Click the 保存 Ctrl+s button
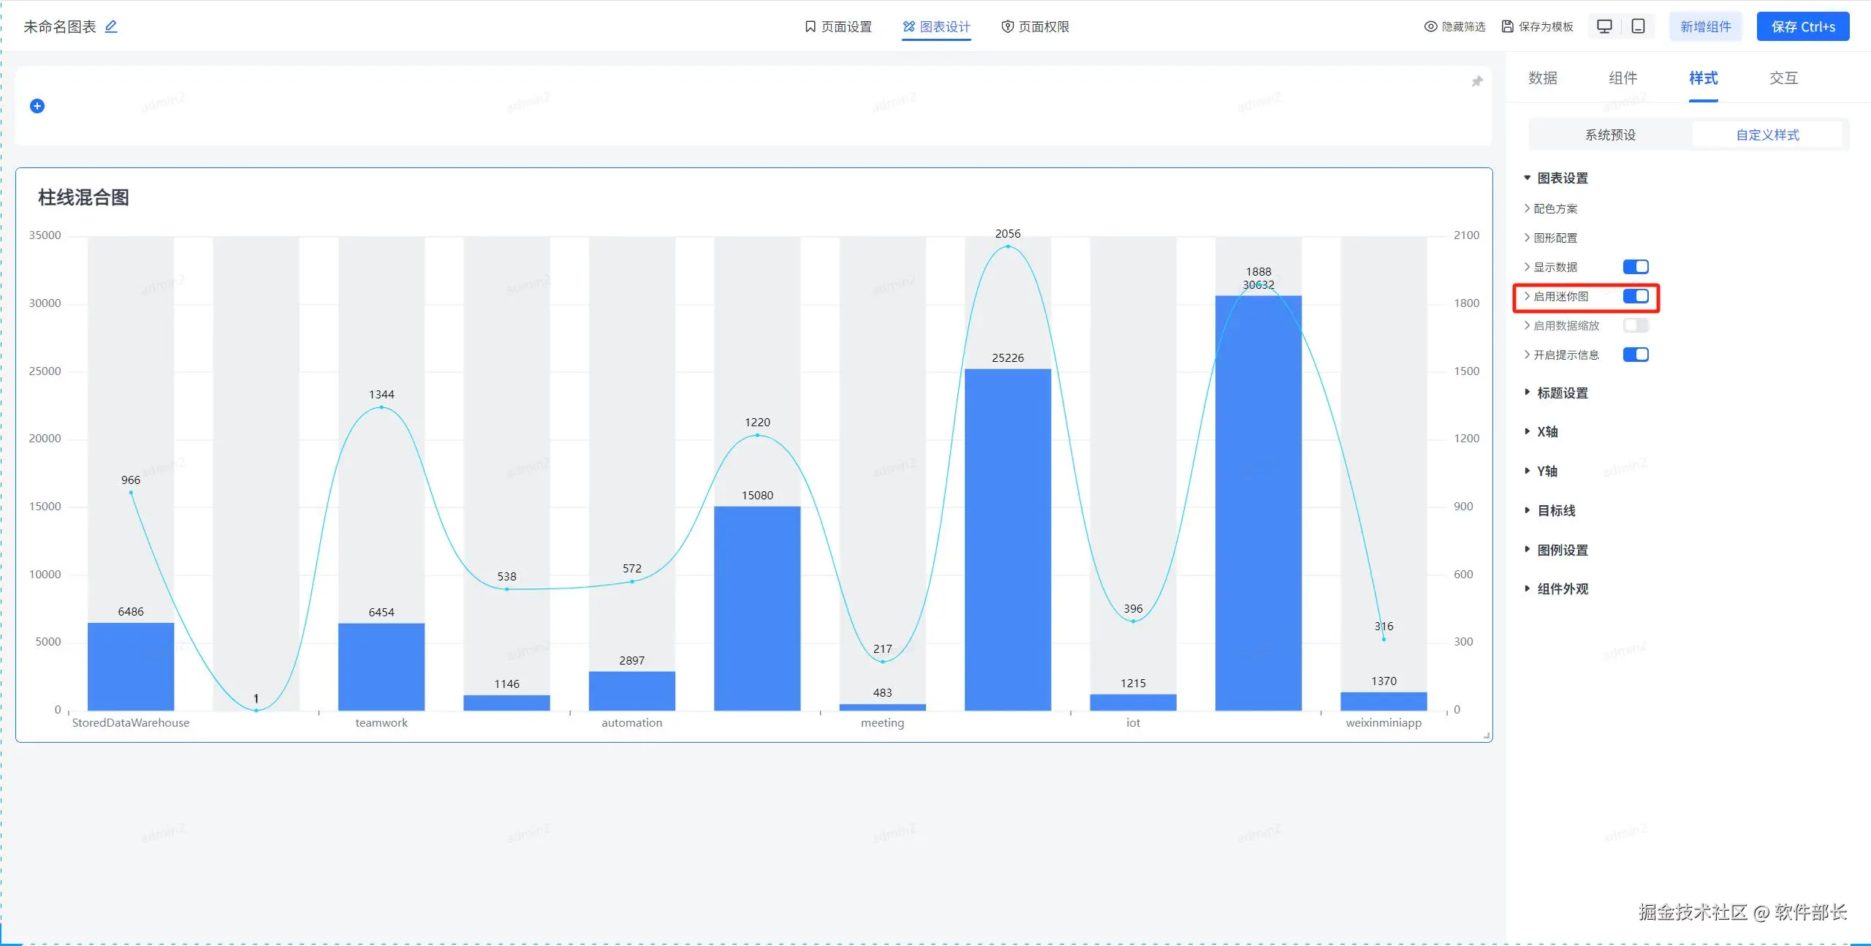Screen dimensions: 1871x946 click(x=1802, y=26)
